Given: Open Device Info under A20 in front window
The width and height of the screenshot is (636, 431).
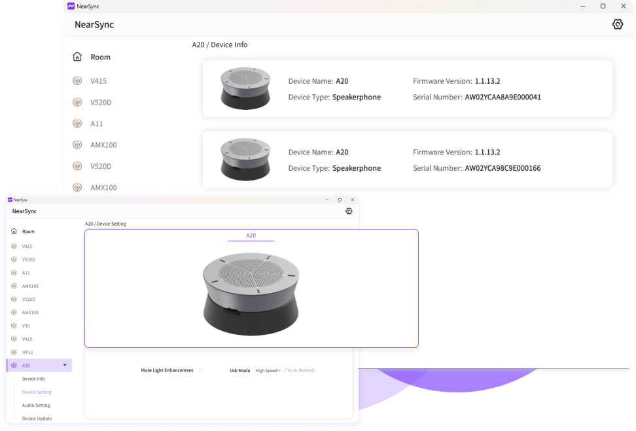Looking at the screenshot, I should (x=33, y=379).
